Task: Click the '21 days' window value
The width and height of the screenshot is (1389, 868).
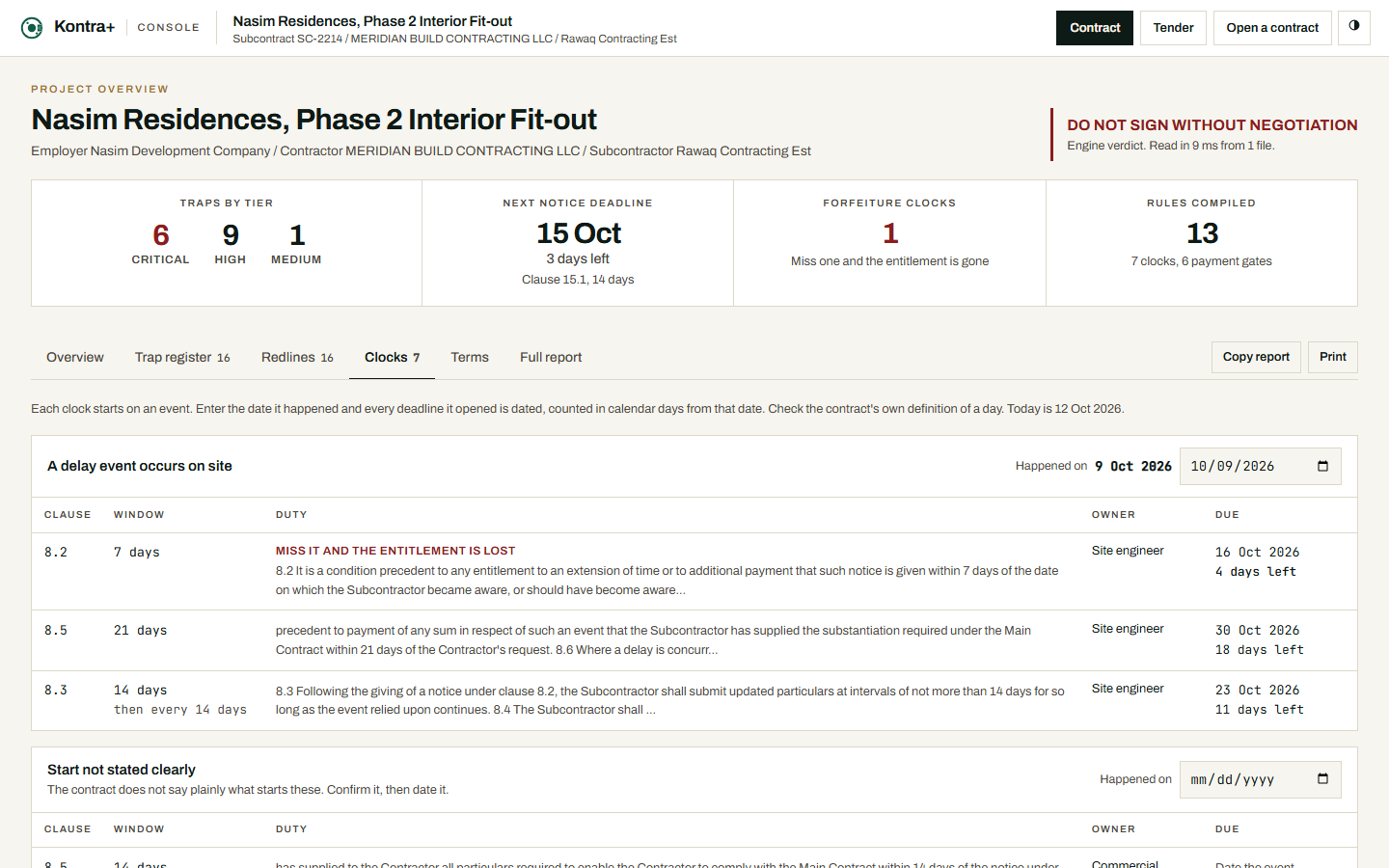Action: point(141,631)
